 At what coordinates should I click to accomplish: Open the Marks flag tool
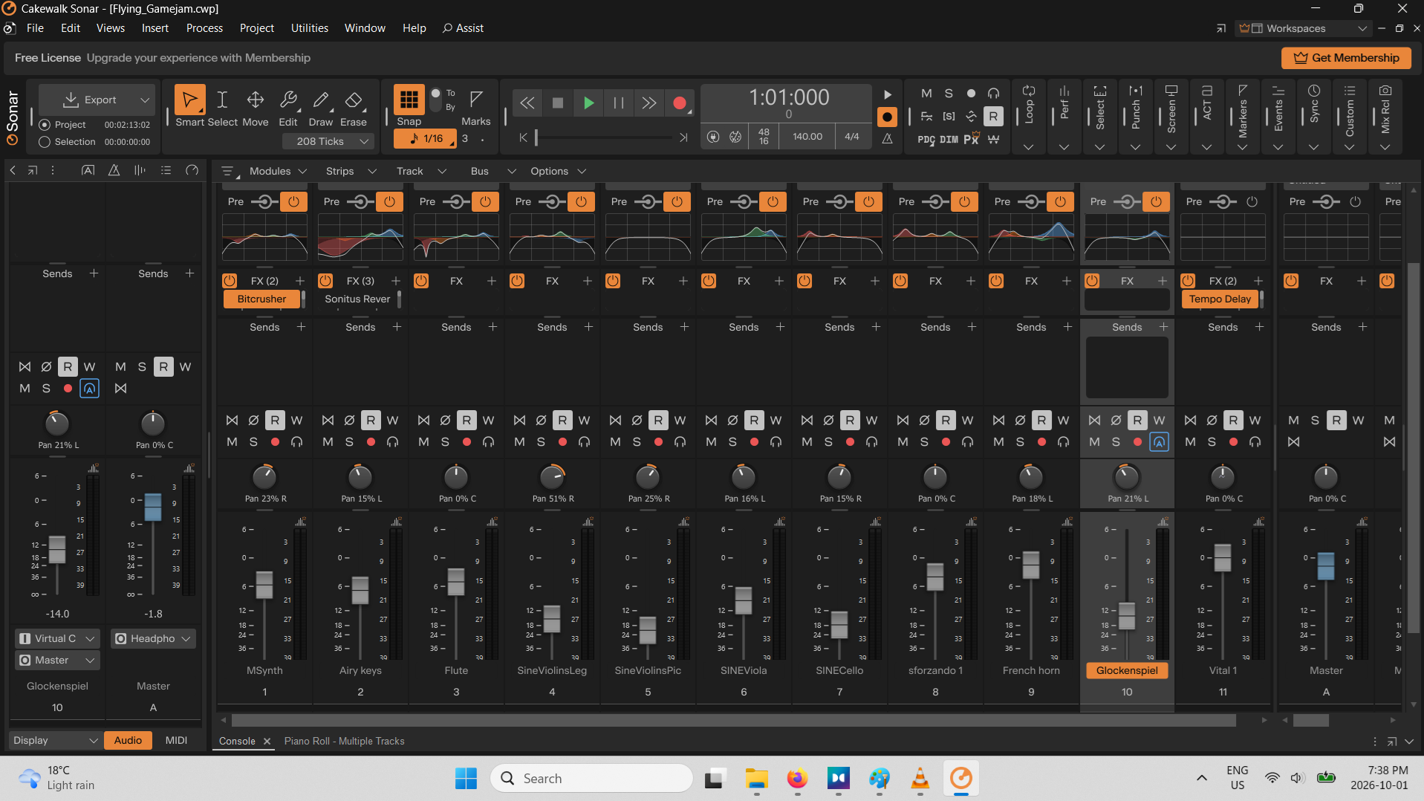tap(476, 100)
